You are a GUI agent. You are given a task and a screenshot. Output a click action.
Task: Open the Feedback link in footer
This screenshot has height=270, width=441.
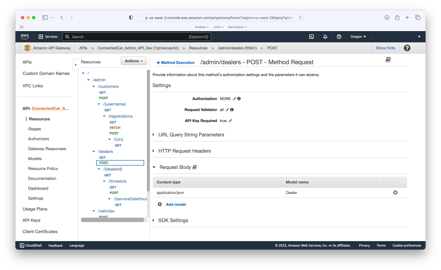[x=55, y=245]
